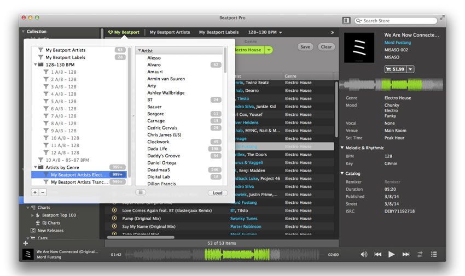Skip to next track
The height and width of the screenshot is (276, 465).
(x=406, y=254)
